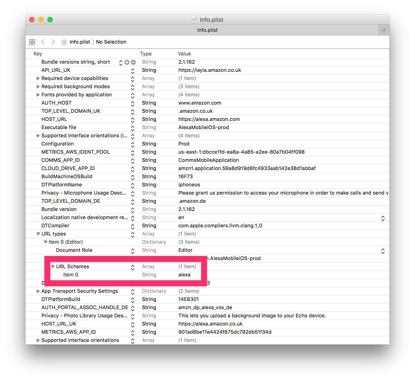
Task: Sort by the Type column header
Action: click(x=146, y=54)
